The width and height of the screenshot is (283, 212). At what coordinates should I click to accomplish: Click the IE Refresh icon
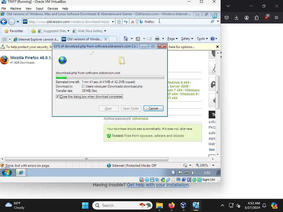tap(126, 22)
